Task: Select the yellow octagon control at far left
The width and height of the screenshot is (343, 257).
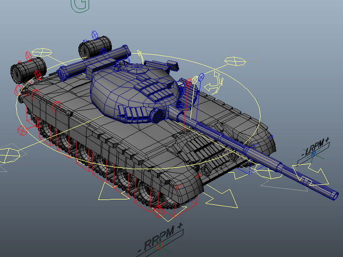Action: point(9,155)
